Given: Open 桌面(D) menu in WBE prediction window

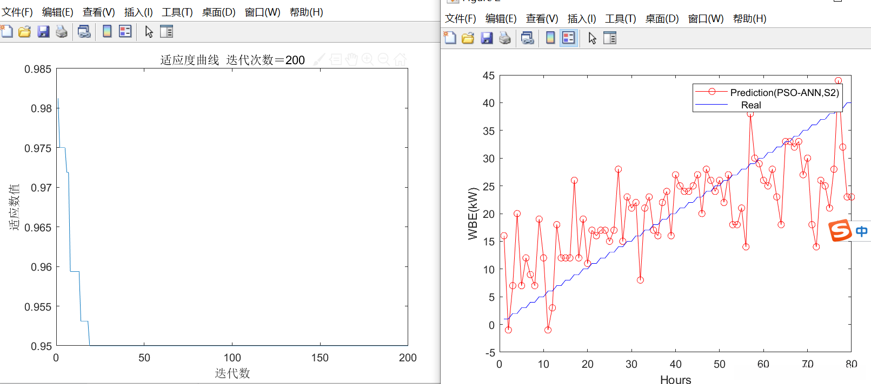Looking at the screenshot, I should click(x=662, y=18).
